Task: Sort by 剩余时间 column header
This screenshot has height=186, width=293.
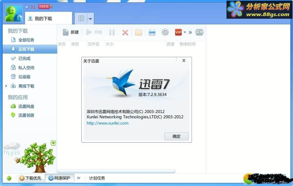Action: coord(187,44)
